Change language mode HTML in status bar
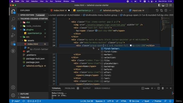This screenshot has height=103, width=183. point(124,101)
